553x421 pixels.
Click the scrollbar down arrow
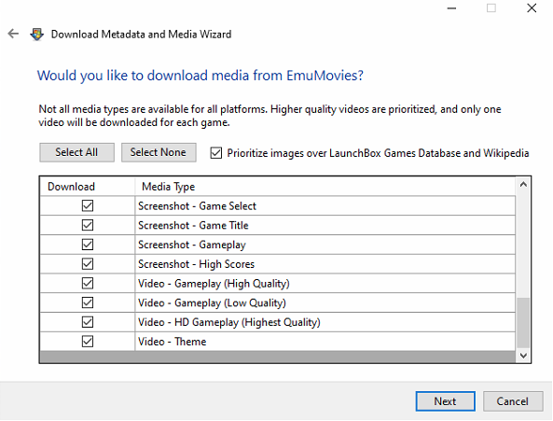523,356
